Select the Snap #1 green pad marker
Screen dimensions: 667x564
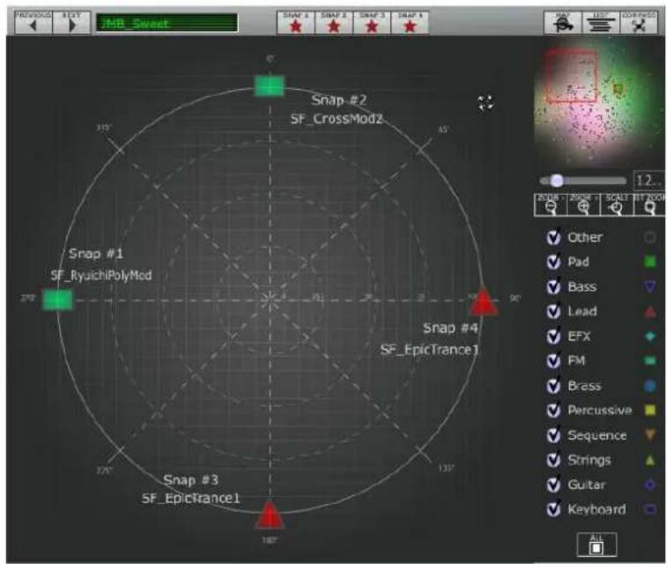(x=57, y=300)
